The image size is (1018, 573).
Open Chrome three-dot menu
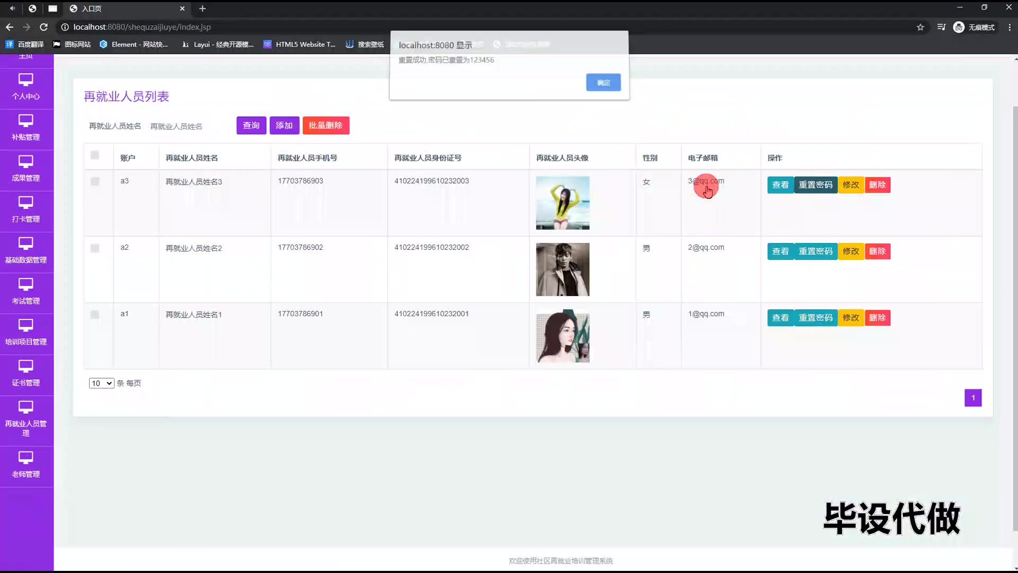pos(1010,27)
